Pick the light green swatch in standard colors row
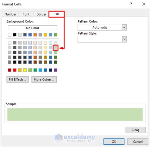Image resolution: width=150 pixels, height=147 pixels. [30, 70]
